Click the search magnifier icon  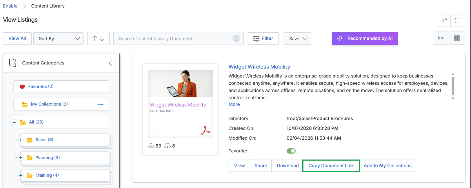[236, 38]
